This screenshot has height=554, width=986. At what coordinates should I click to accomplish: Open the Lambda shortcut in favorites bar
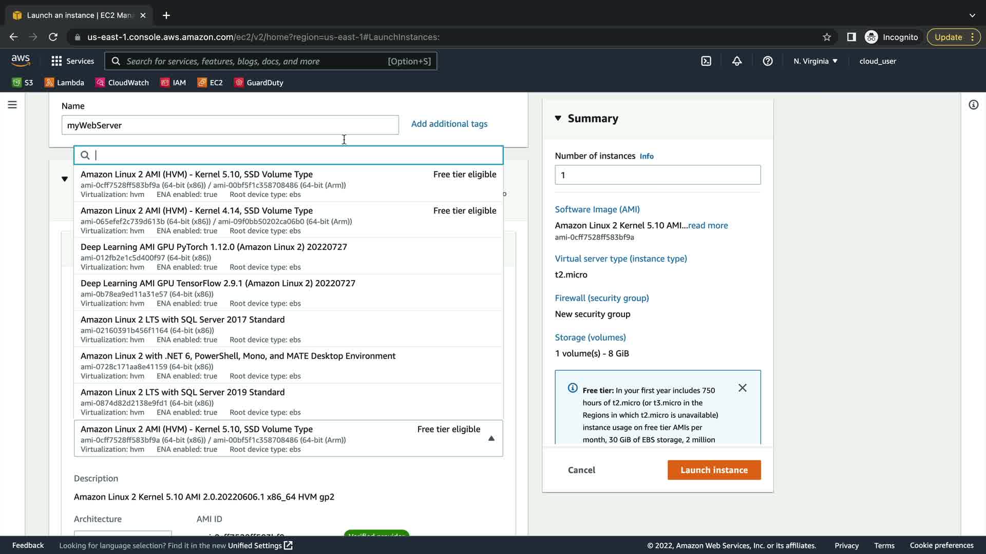coord(64,83)
